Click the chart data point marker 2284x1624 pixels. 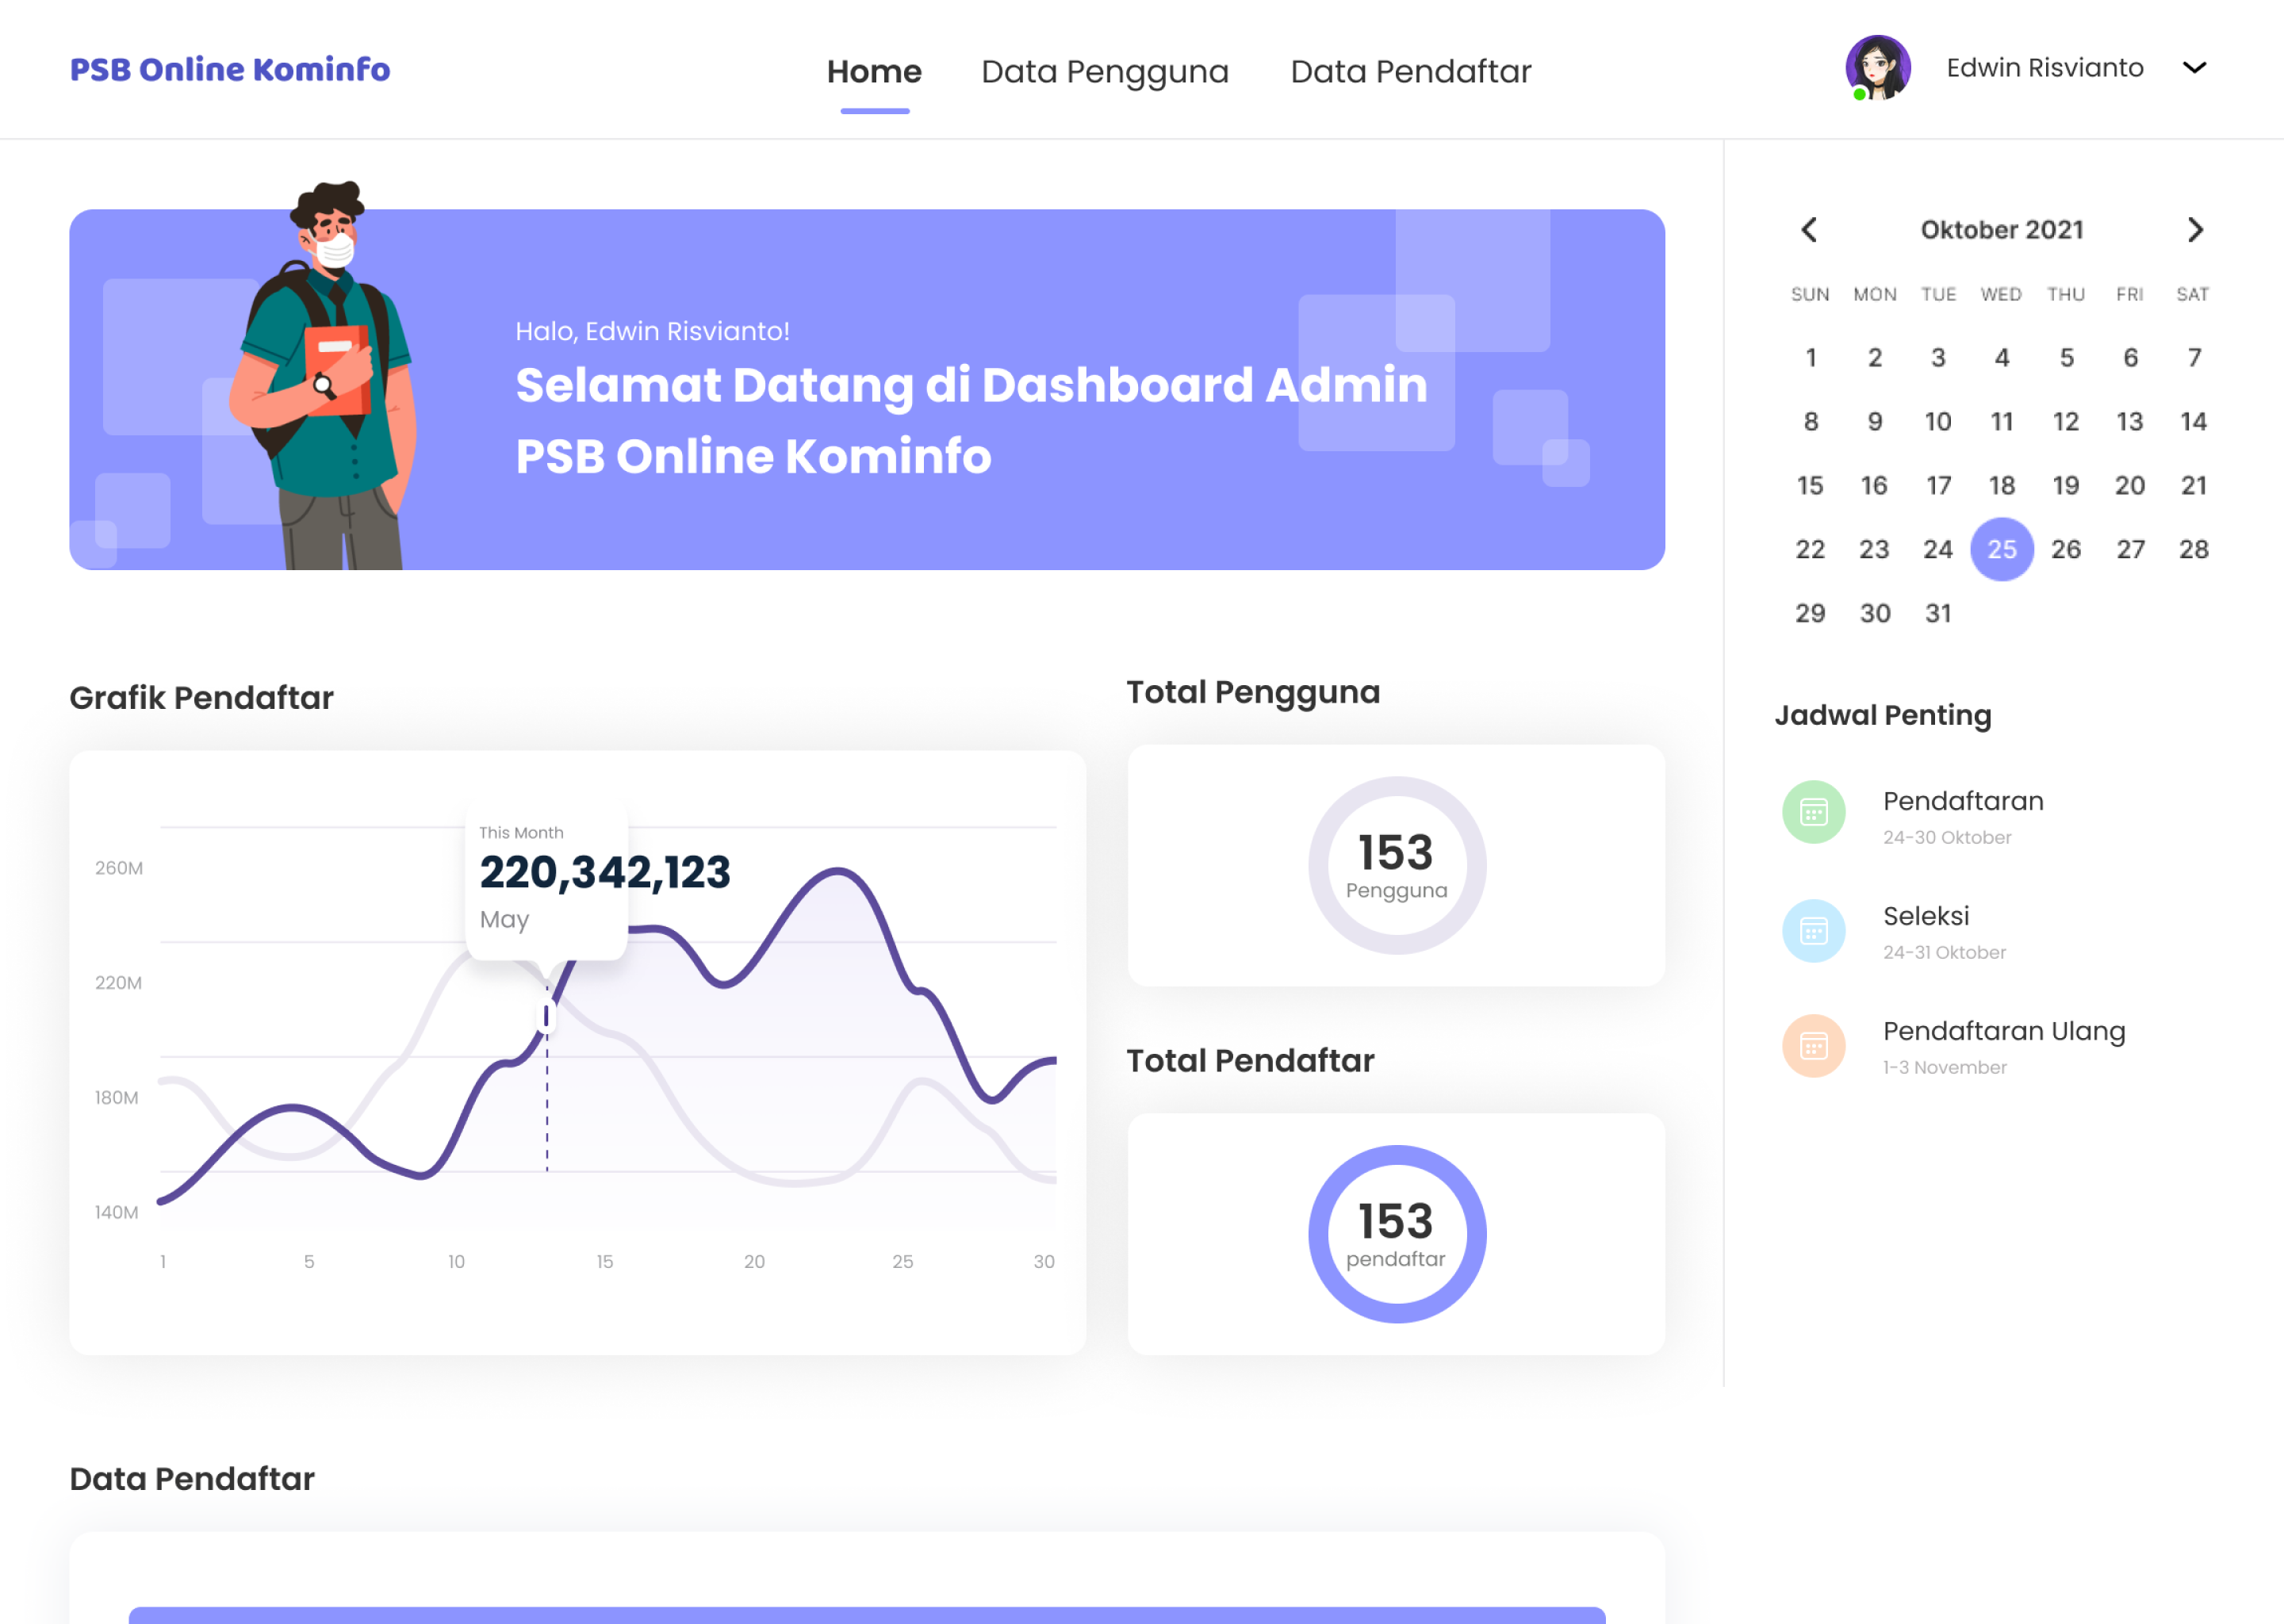click(x=546, y=1016)
